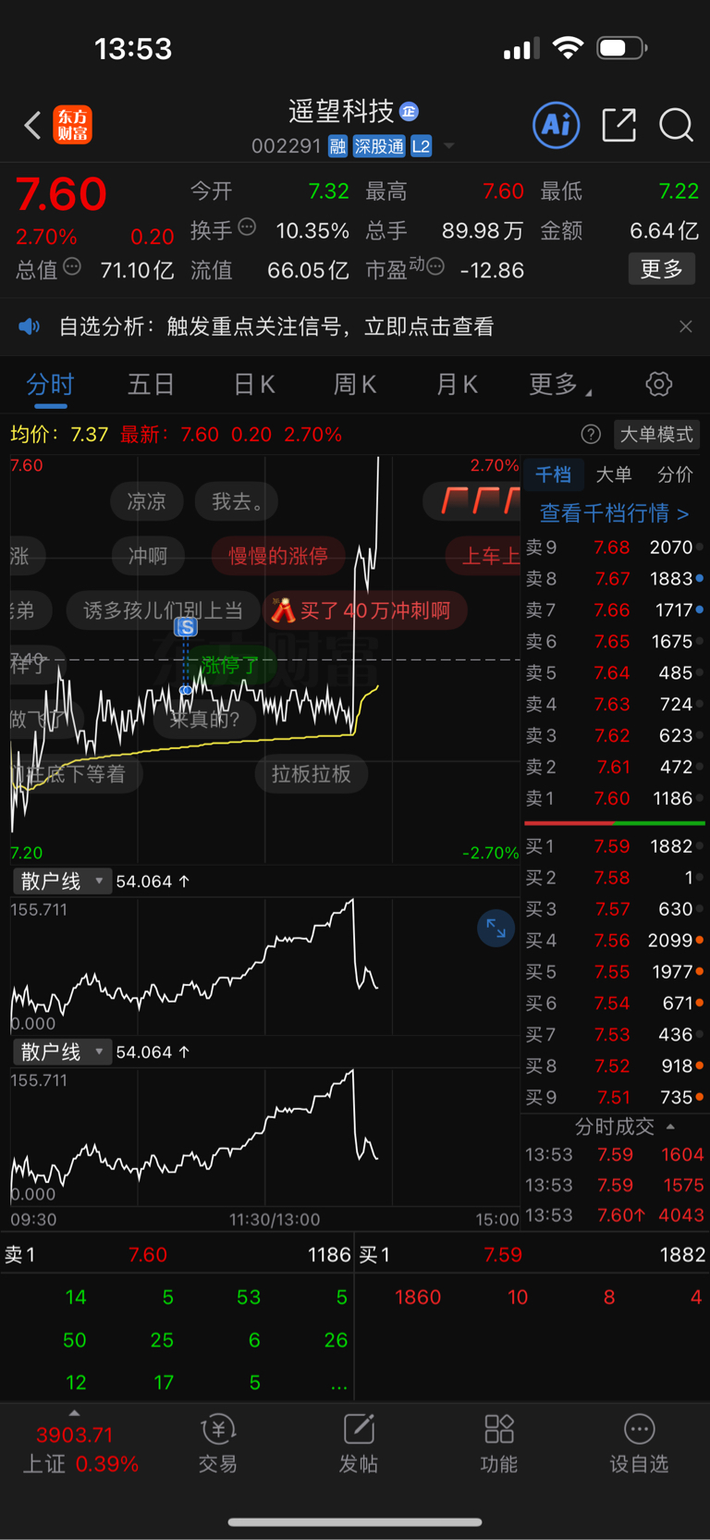Image resolution: width=710 pixels, height=1540 pixels.
Task: Tap the 涨停了 green comment bubble
Action: [230, 664]
